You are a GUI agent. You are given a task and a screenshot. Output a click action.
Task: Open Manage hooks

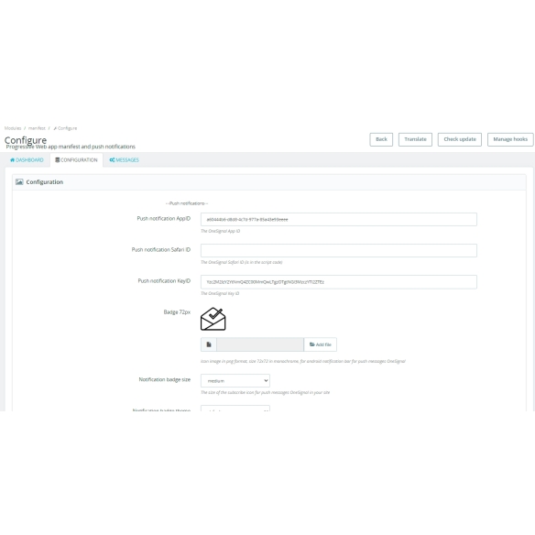pos(510,139)
